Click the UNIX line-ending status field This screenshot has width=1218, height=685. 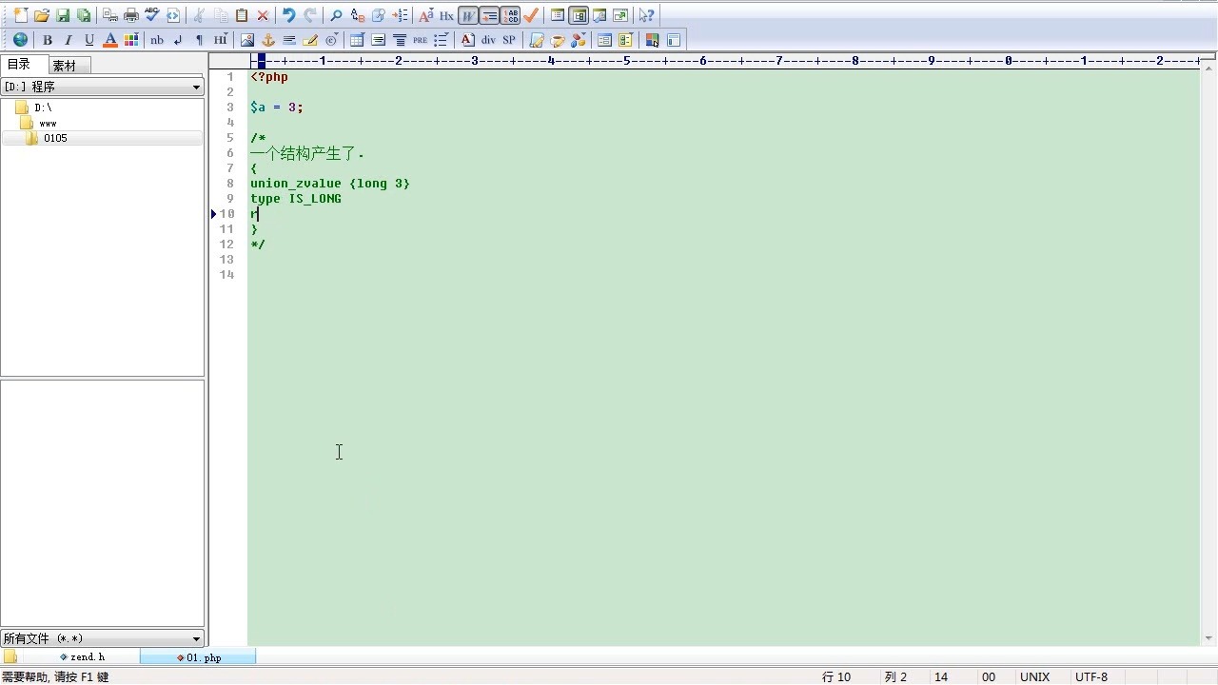[x=1035, y=676]
